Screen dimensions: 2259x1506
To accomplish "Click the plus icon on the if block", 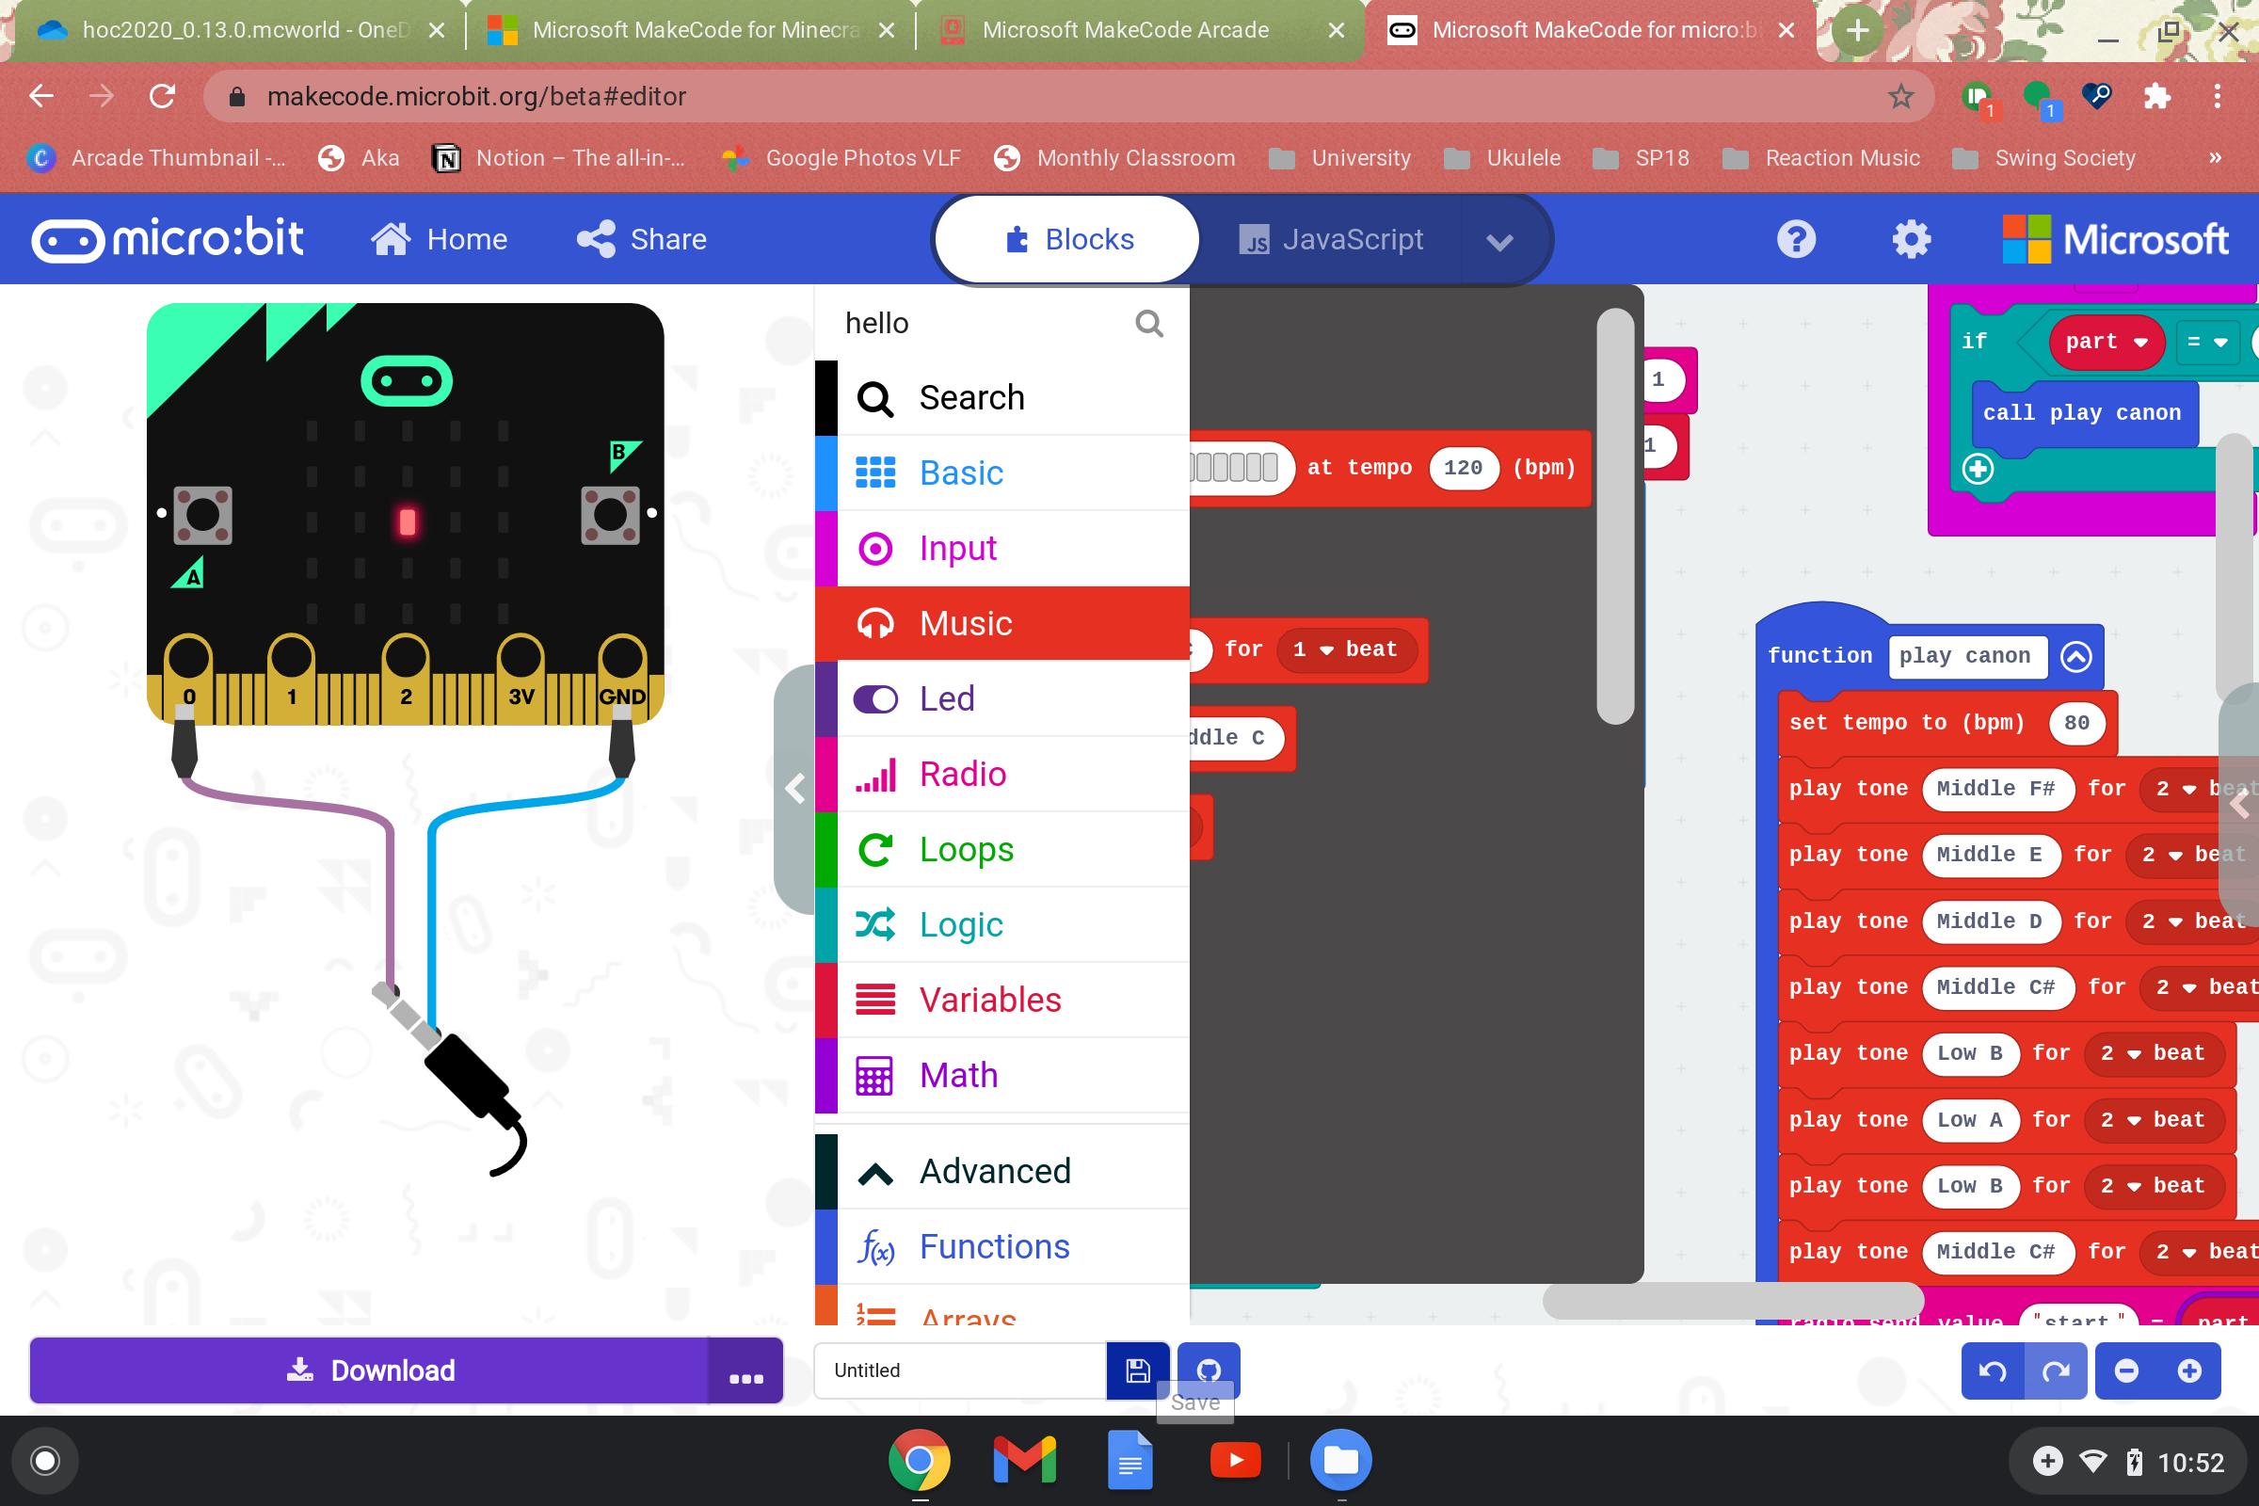I will 1978,469.
